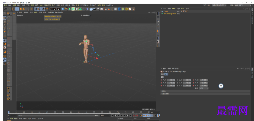Toggle X axis lock

[36, 9]
